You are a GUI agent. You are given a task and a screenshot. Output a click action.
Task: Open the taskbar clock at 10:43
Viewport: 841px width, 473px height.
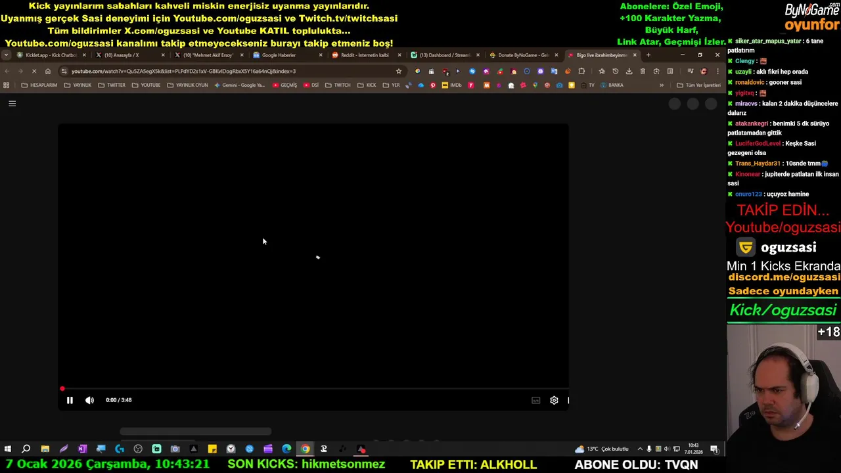point(694,449)
